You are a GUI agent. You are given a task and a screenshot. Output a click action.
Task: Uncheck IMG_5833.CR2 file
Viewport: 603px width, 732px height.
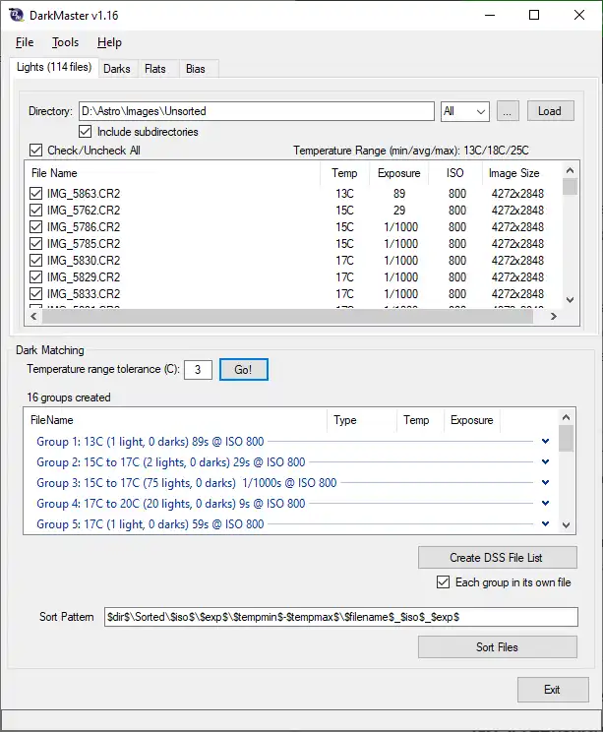(x=36, y=293)
